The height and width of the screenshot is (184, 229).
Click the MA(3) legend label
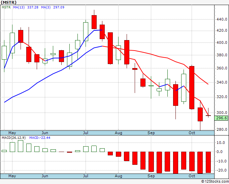point(46,7)
